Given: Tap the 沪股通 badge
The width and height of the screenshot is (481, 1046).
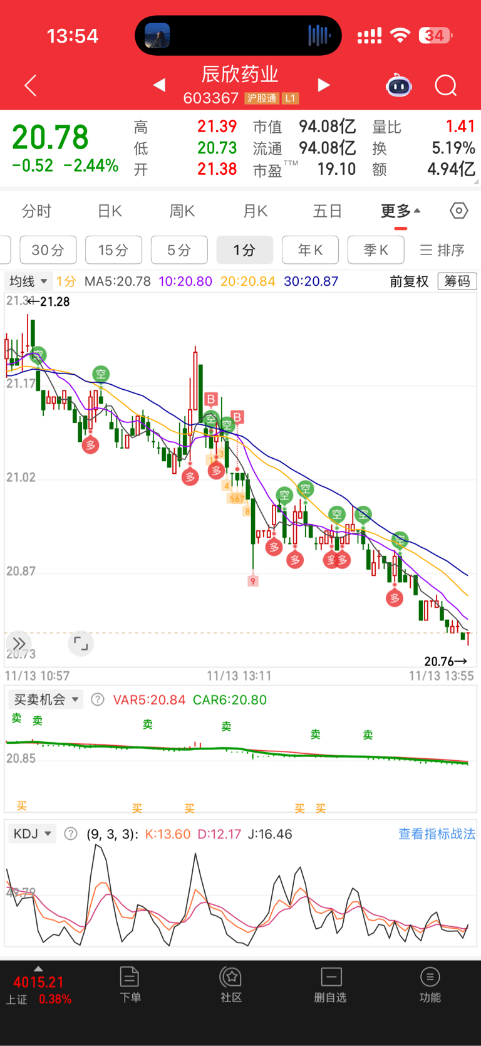Looking at the screenshot, I should 262,98.
